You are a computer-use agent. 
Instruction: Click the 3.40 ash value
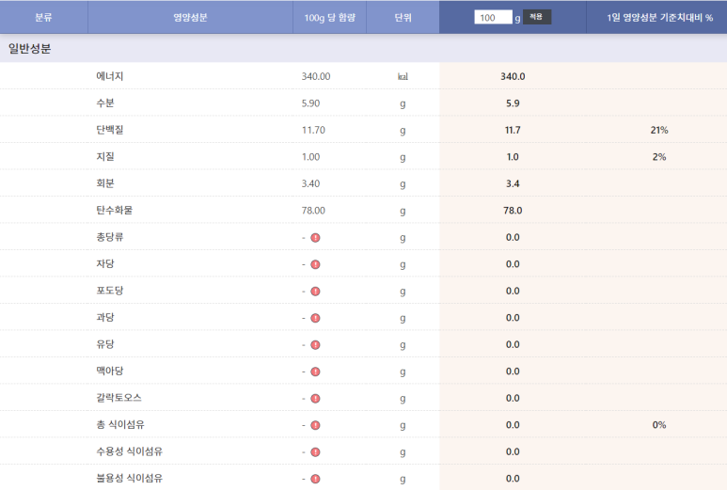pos(310,183)
